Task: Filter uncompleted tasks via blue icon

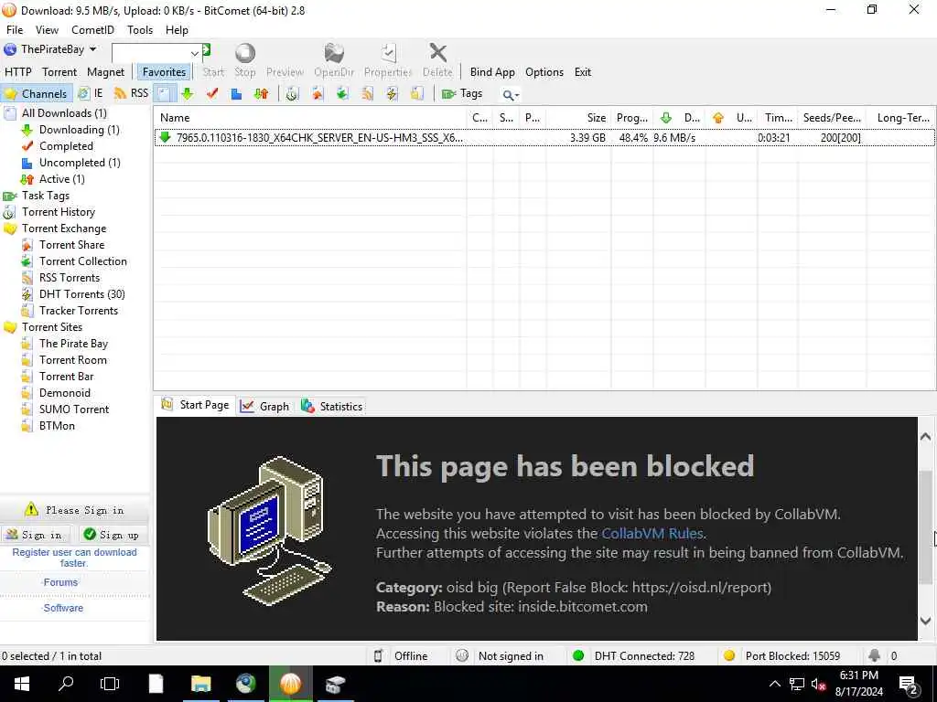Action: point(237,94)
